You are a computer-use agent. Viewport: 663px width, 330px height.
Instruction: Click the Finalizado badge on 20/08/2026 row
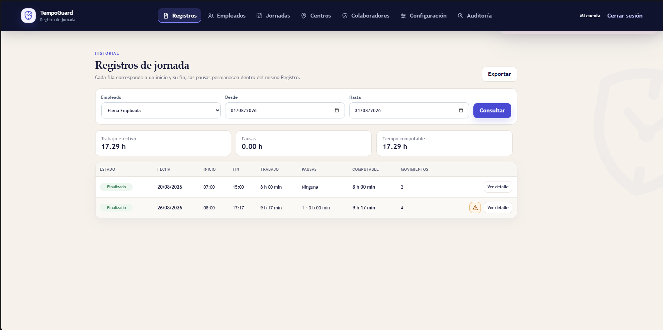(116, 187)
